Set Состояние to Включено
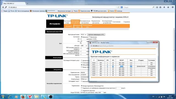The image size is (176, 99). [82, 37]
